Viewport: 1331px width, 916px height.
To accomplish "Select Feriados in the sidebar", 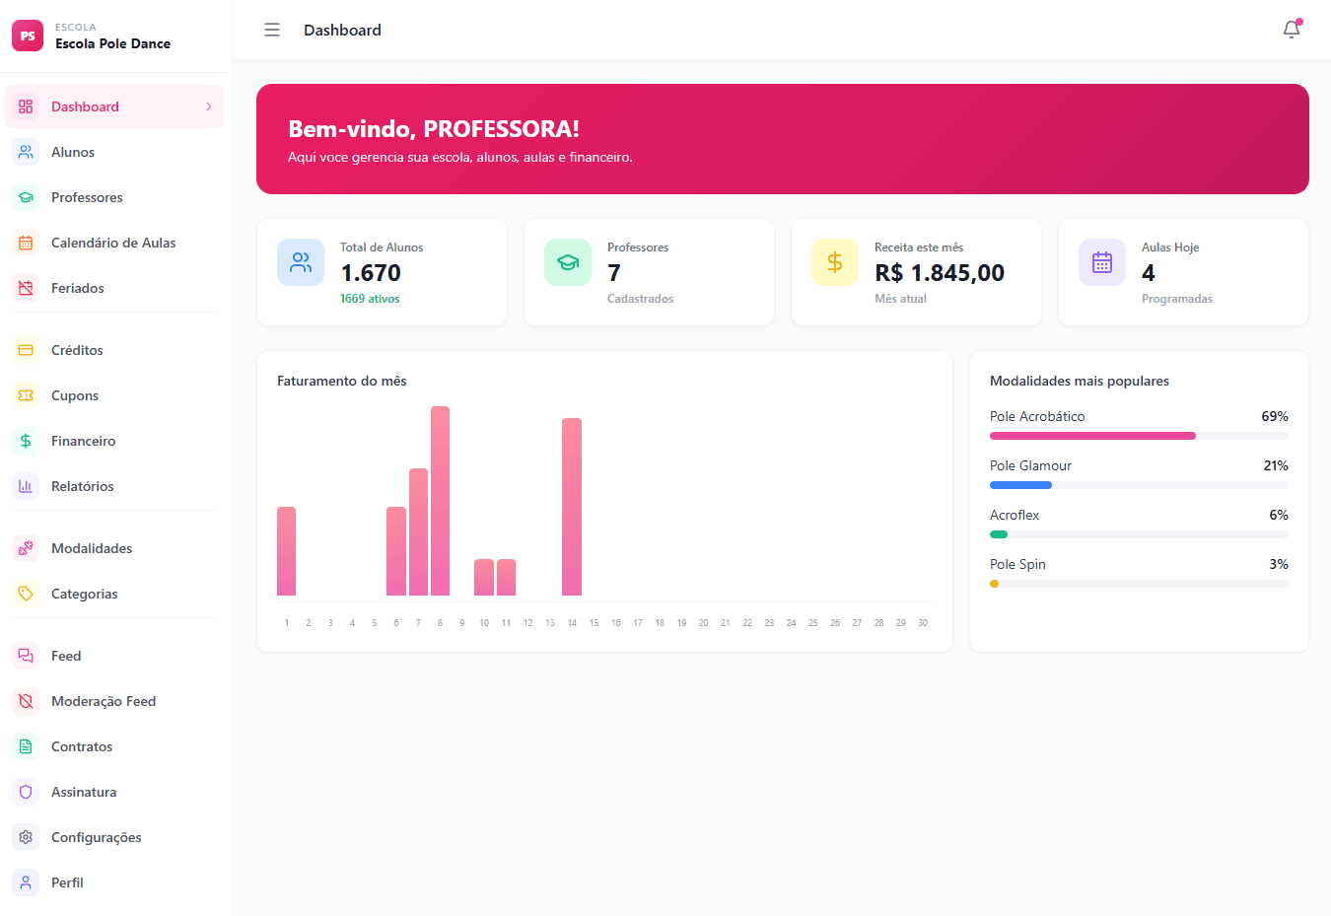I will [114, 288].
